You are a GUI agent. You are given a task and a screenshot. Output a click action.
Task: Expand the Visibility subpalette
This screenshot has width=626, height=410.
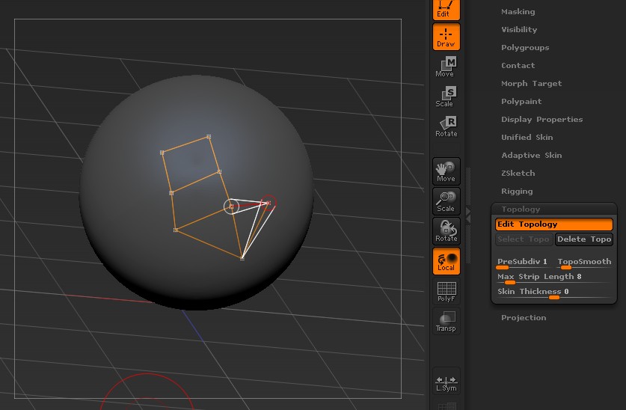click(519, 29)
